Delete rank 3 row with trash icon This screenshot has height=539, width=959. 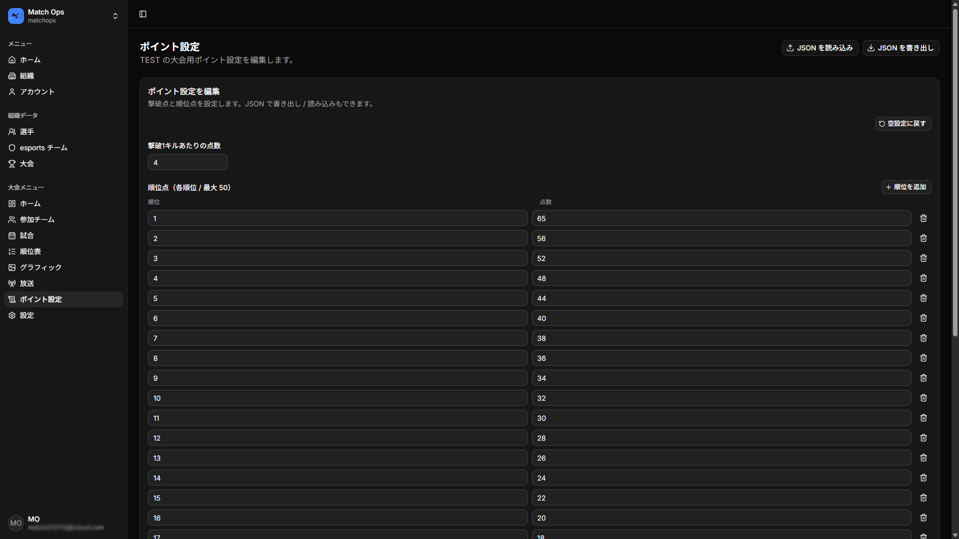[x=924, y=258]
